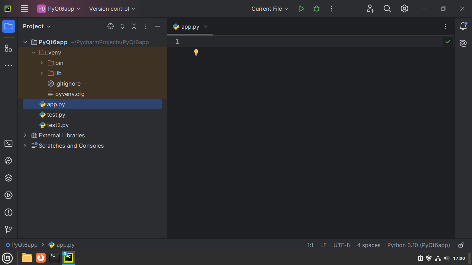Viewport: 472px width, 265px height.
Task: Open Code With Me
Action: tap(370, 9)
